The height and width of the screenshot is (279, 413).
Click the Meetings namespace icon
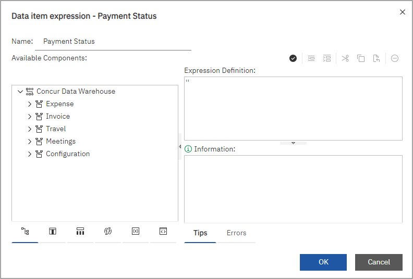pos(39,142)
